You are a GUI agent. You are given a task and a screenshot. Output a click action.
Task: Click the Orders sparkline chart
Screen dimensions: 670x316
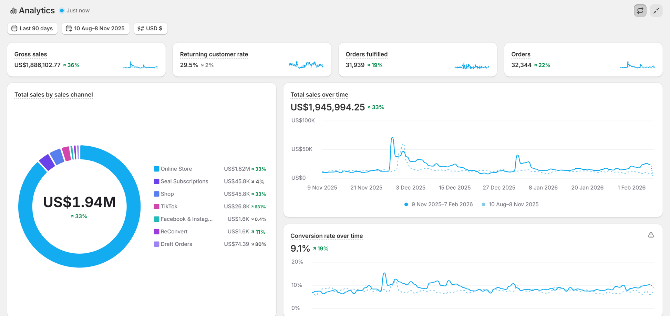coord(637,65)
